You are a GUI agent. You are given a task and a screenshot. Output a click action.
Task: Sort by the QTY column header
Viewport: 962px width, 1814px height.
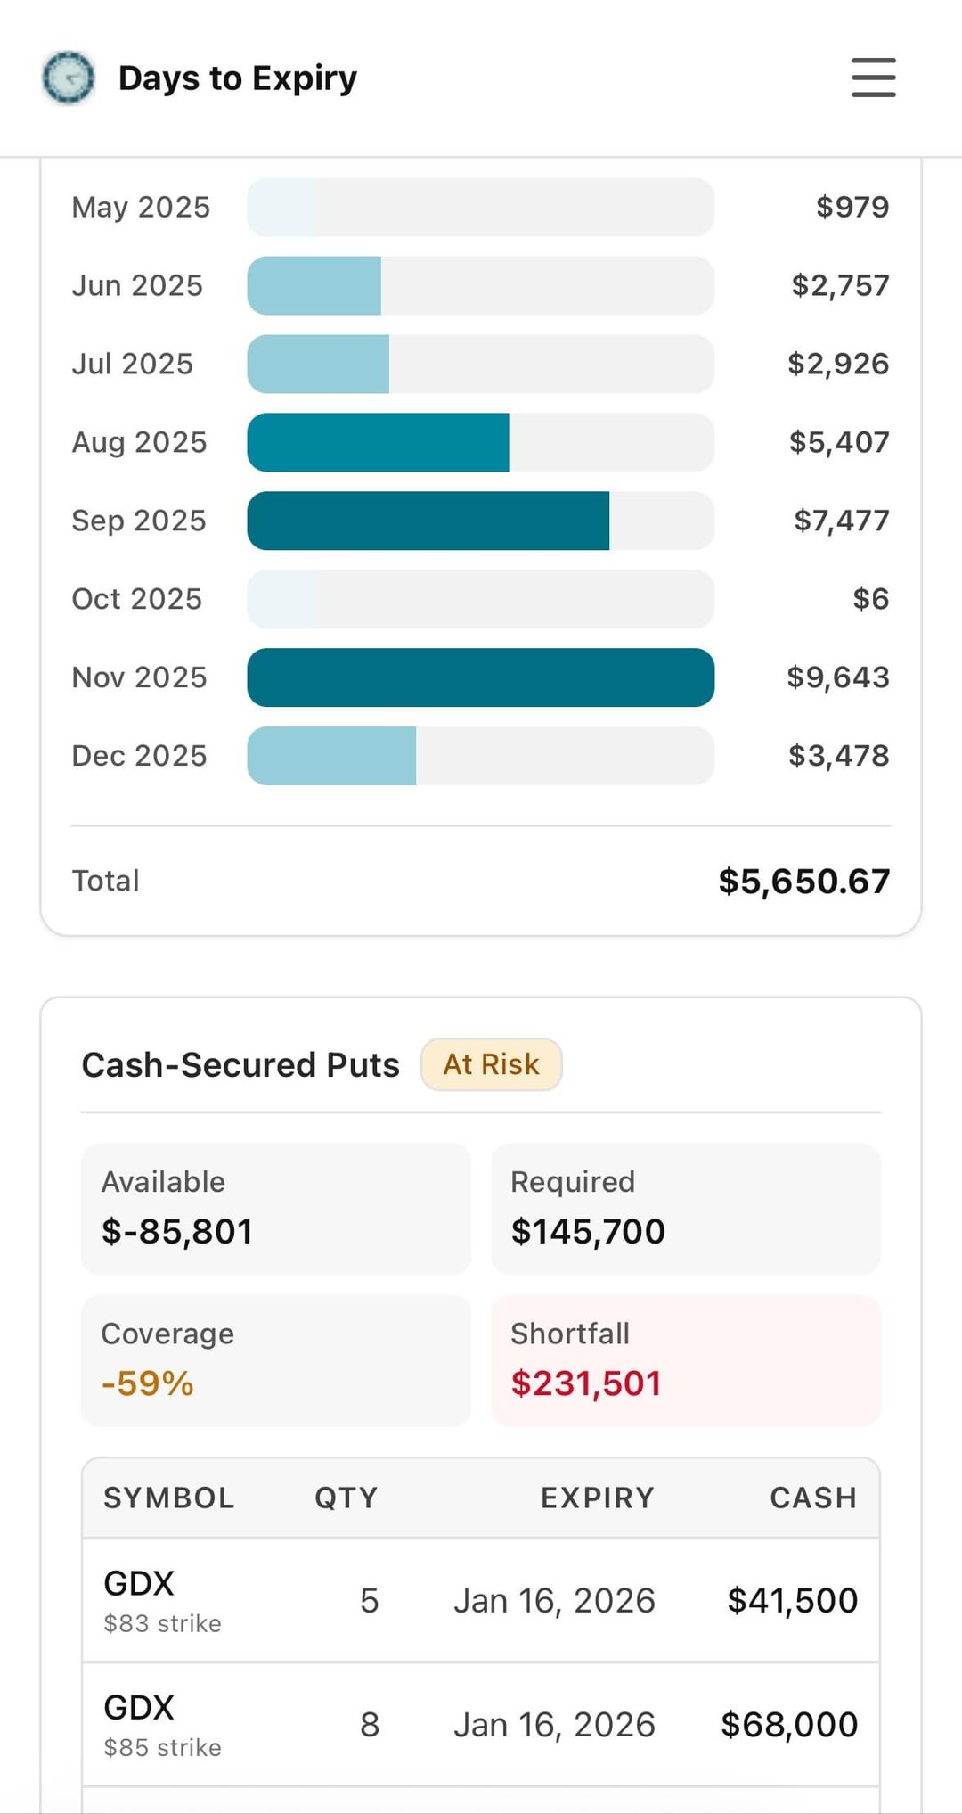pos(346,1498)
